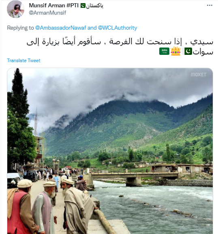Click the MOXET watermark on the photo

[x=199, y=75]
